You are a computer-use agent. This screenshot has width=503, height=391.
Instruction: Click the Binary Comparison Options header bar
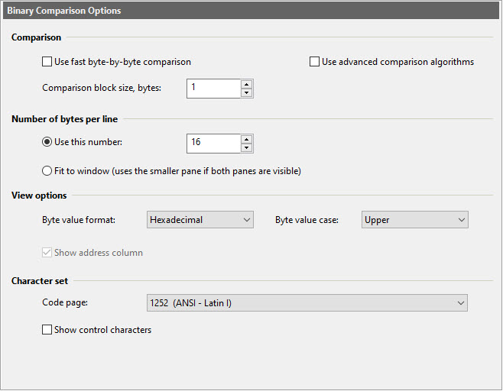coord(251,11)
